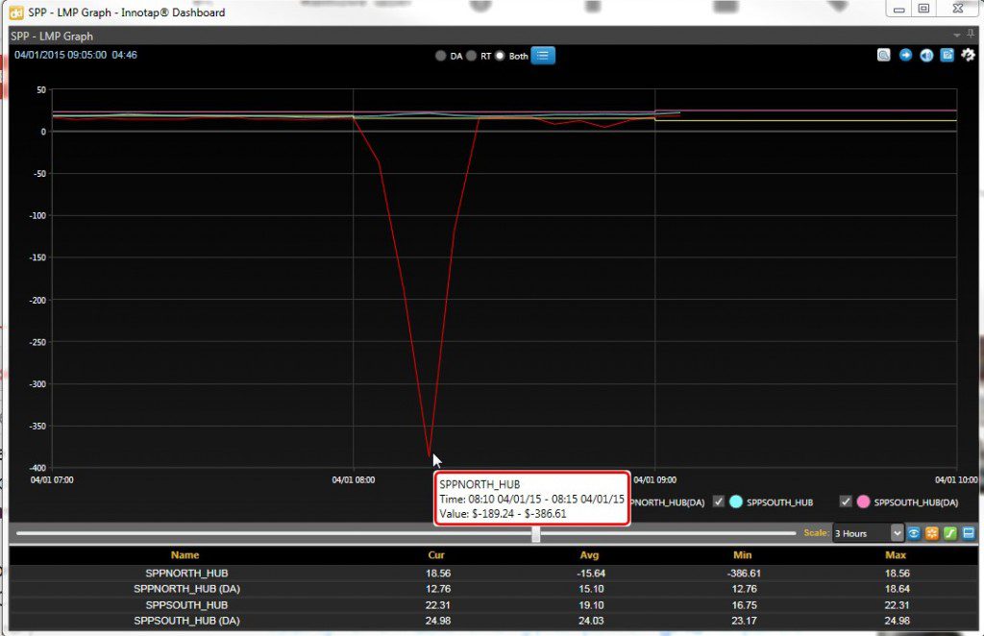Select the RT radio button

coord(471,56)
